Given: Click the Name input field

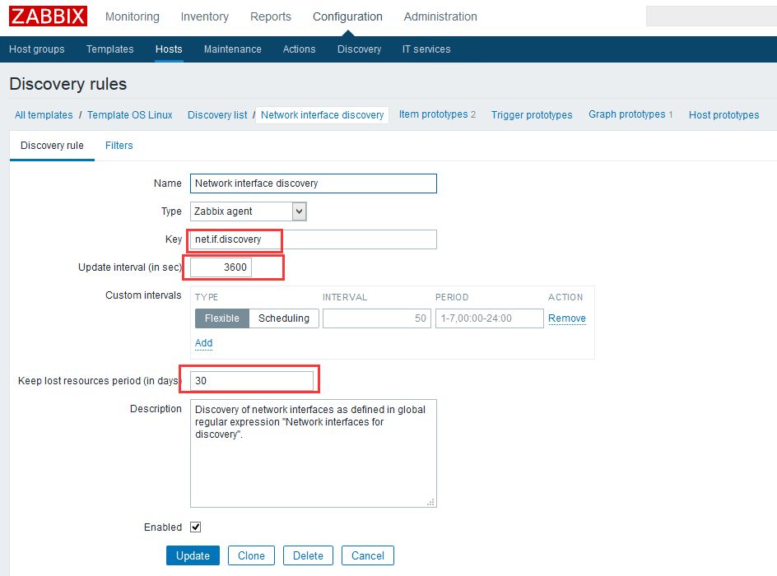Looking at the screenshot, I should coord(313,183).
